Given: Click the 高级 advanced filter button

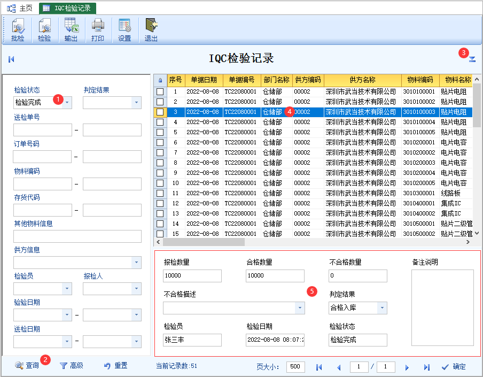Looking at the screenshot, I should (x=72, y=366).
